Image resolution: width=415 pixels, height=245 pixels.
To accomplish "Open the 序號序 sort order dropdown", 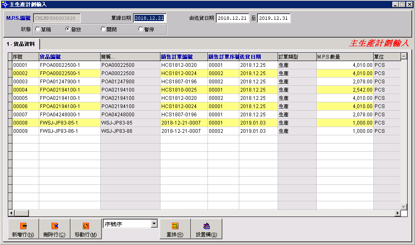I will pos(154,224).
